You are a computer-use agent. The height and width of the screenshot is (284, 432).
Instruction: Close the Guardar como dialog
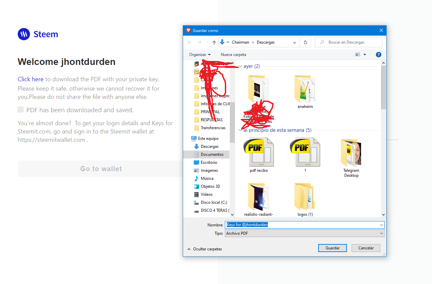381,30
